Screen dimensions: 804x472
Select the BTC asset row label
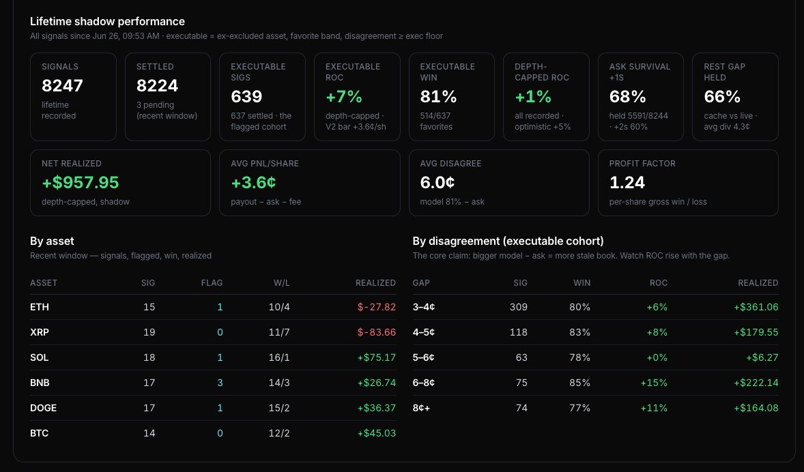pos(39,433)
